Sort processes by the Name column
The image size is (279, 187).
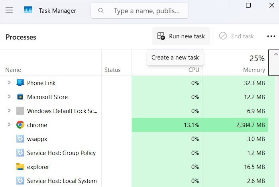(13, 70)
